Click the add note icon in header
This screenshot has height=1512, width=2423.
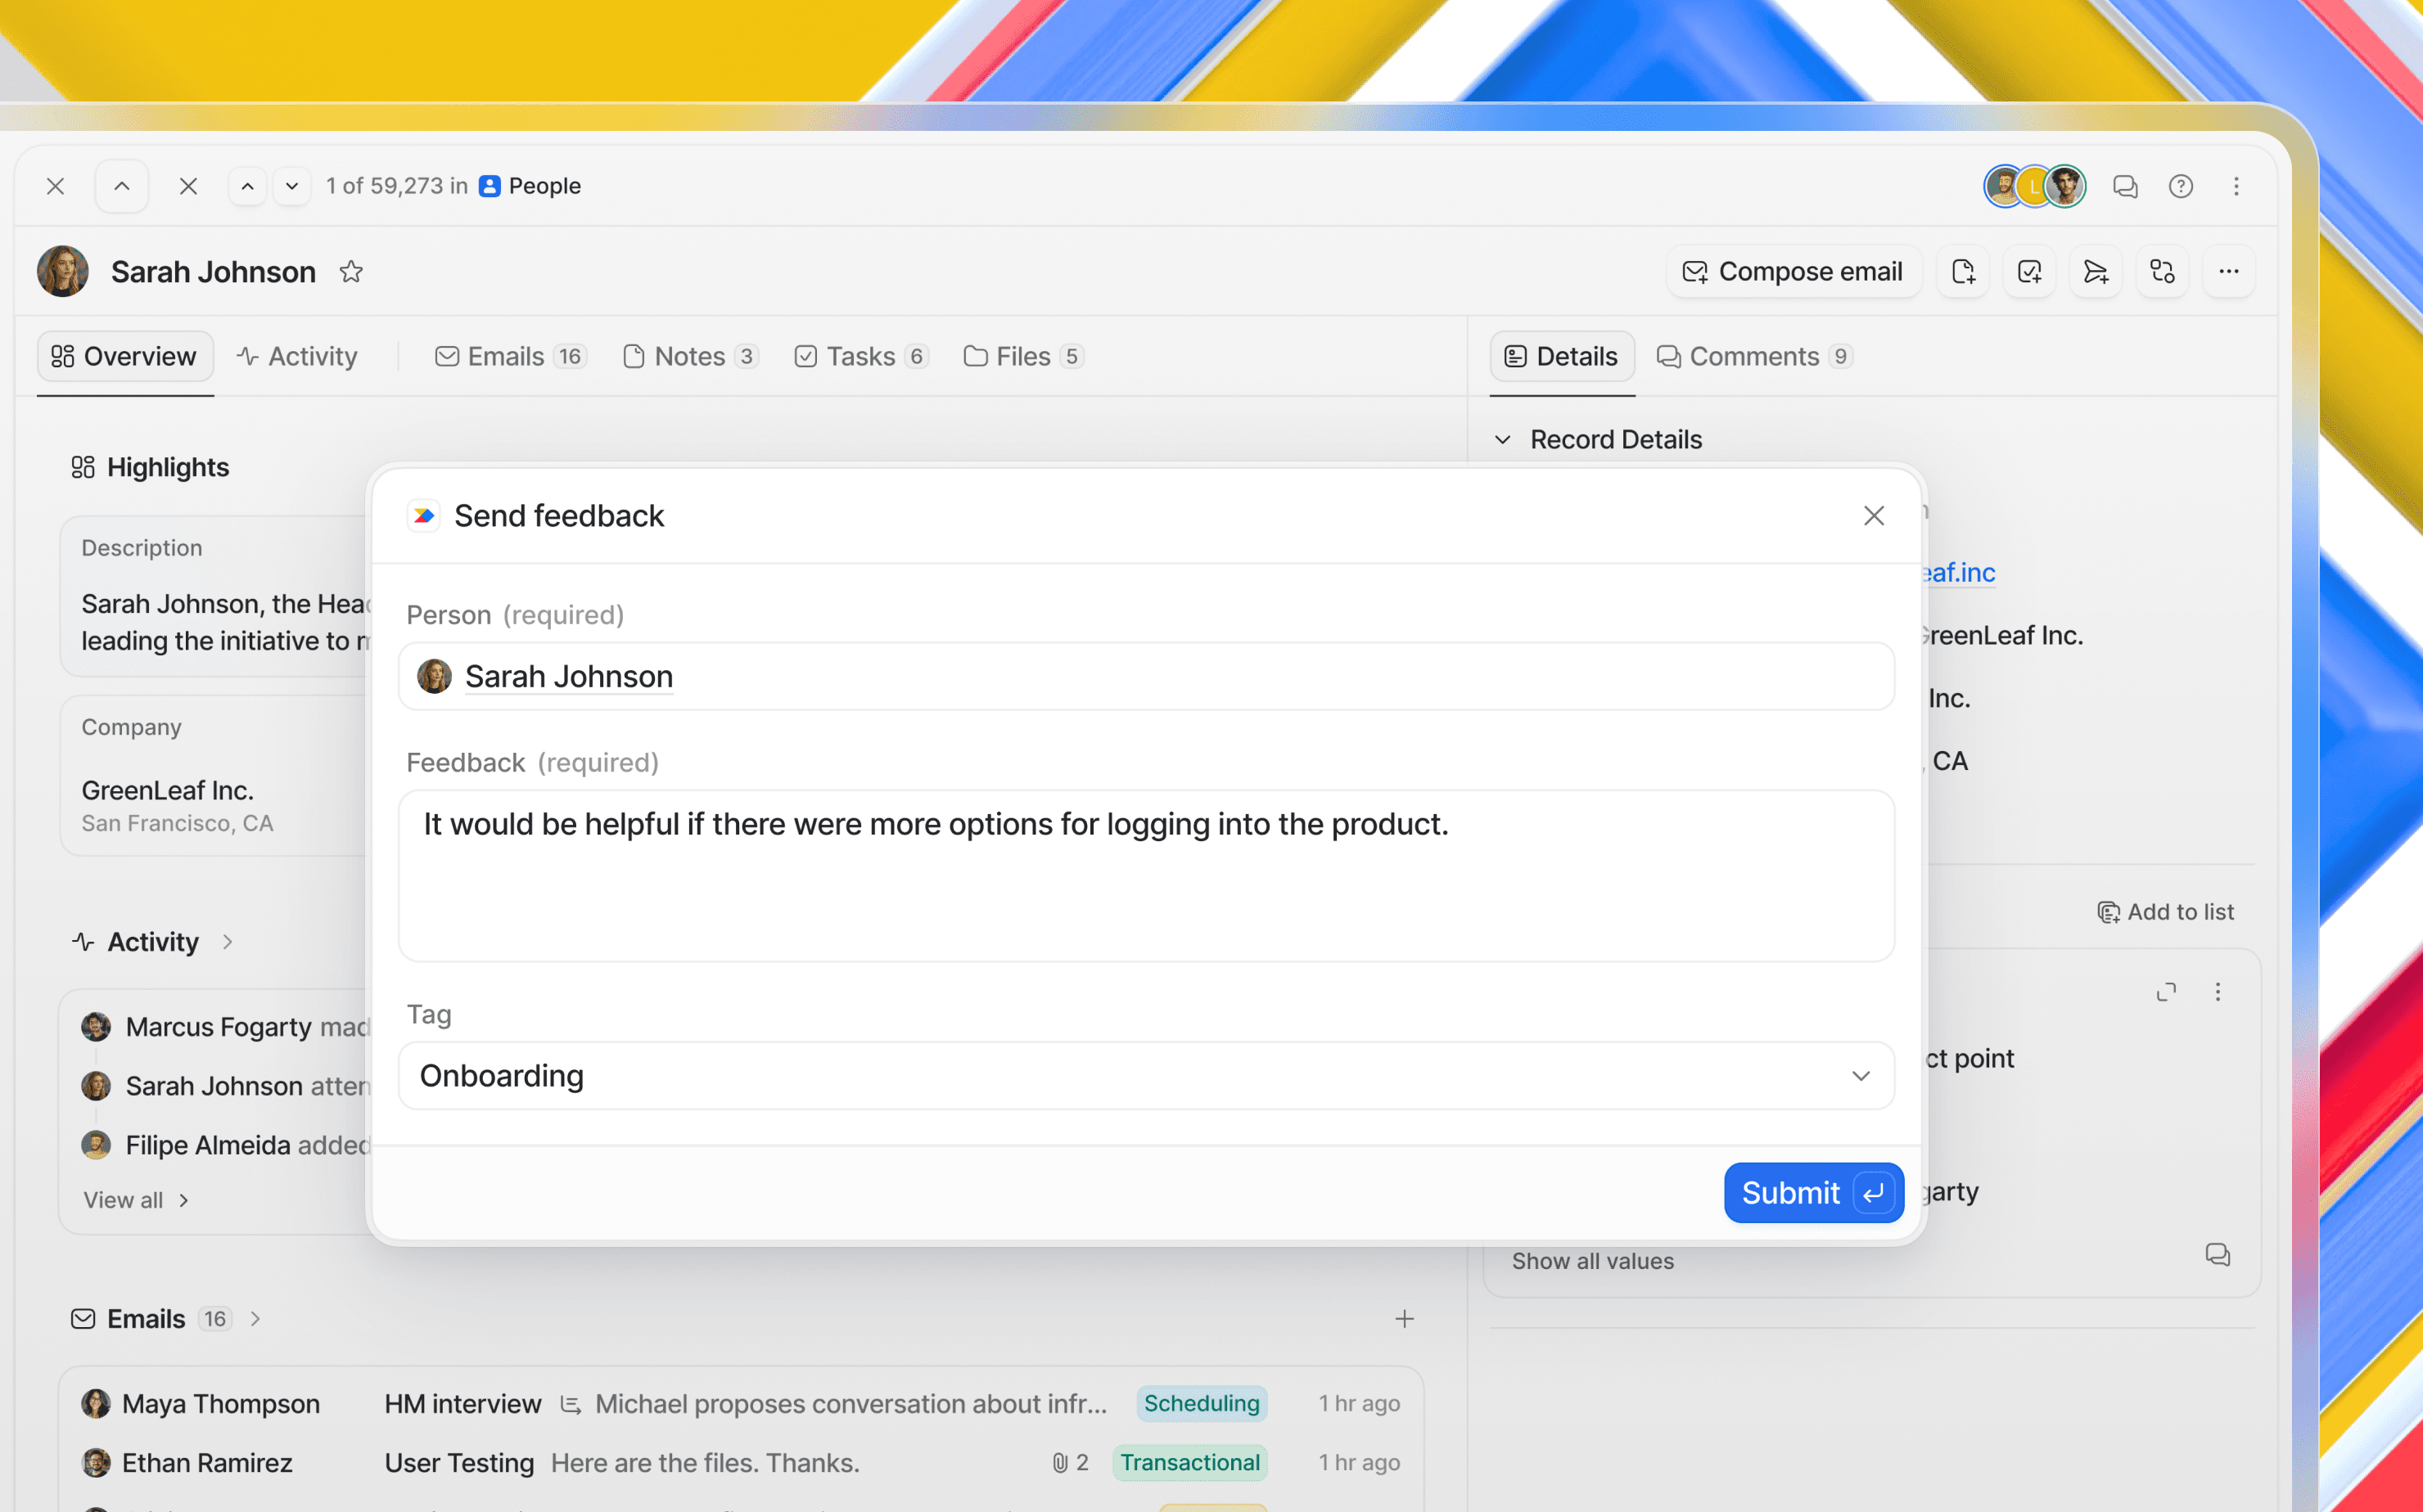(x=1963, y=272)
